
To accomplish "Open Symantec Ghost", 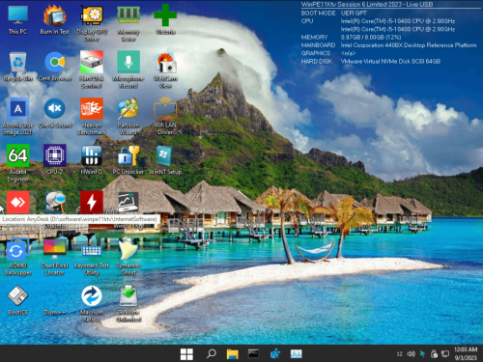I will point(128,257).
